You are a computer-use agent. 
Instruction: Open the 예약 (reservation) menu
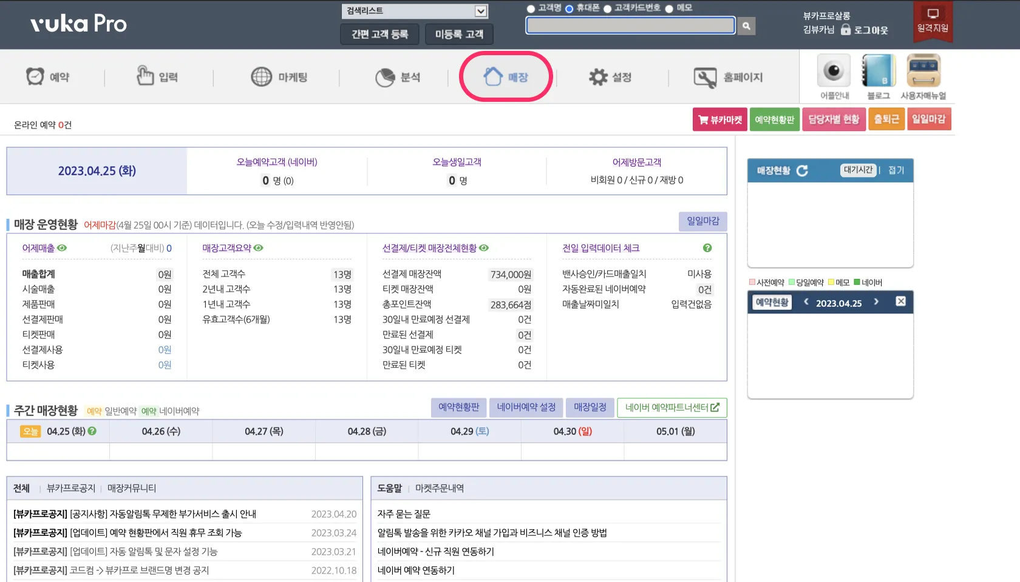pos(48,77)
